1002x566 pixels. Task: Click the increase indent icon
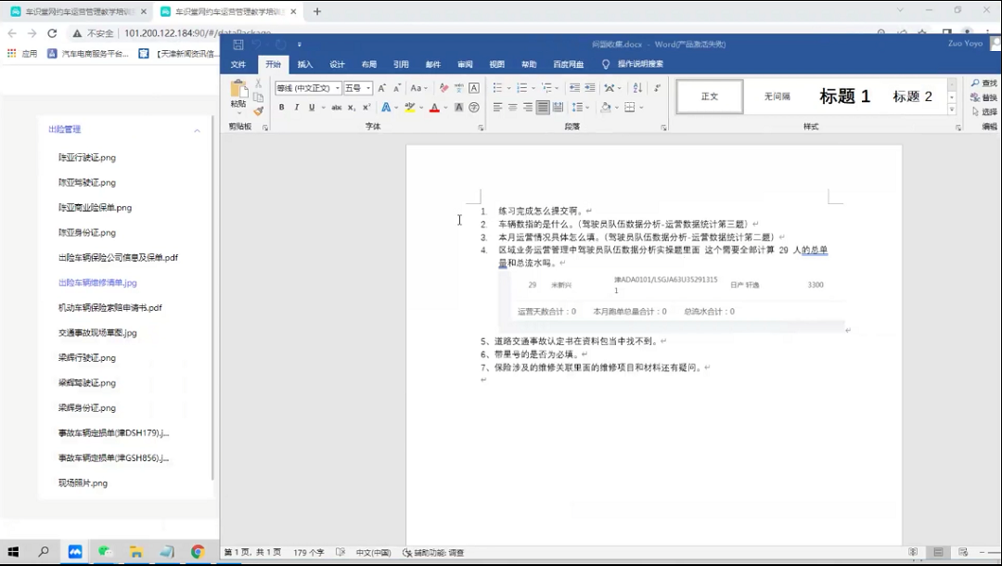pos(589,88)
